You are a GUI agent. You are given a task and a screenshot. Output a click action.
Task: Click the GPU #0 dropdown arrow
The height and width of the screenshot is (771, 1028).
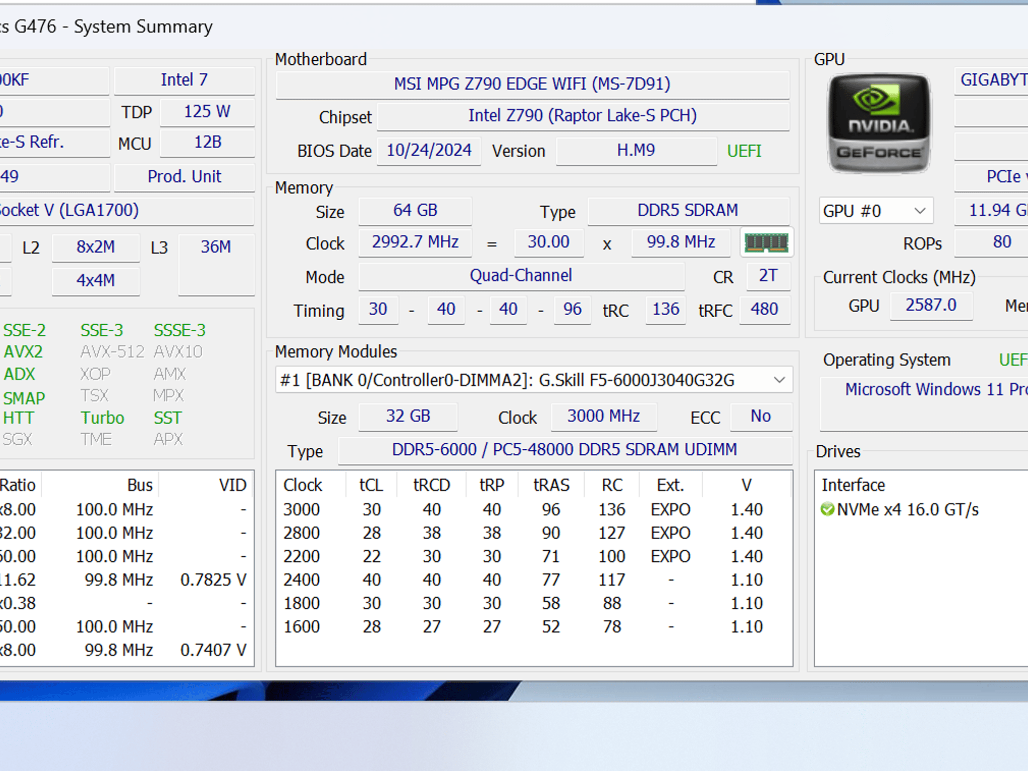pyautogui.click(x=920, y=211)
